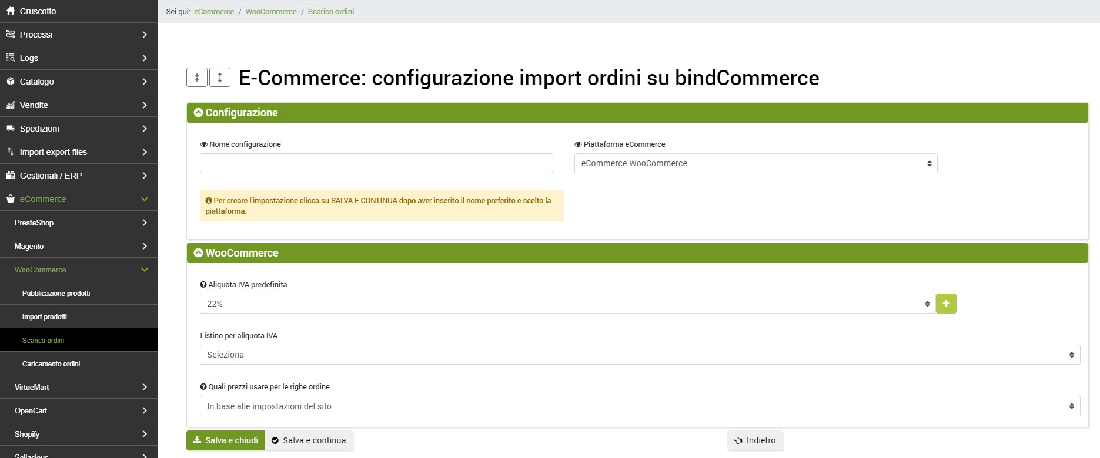1100x458 pixels.
Task: Click the collapse all sections icon button
Action: click(197, 78)
